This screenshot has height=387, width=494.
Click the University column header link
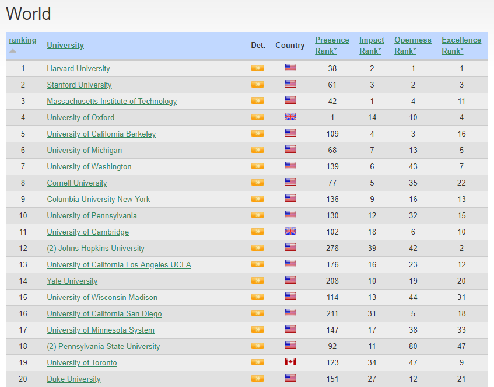65,46
